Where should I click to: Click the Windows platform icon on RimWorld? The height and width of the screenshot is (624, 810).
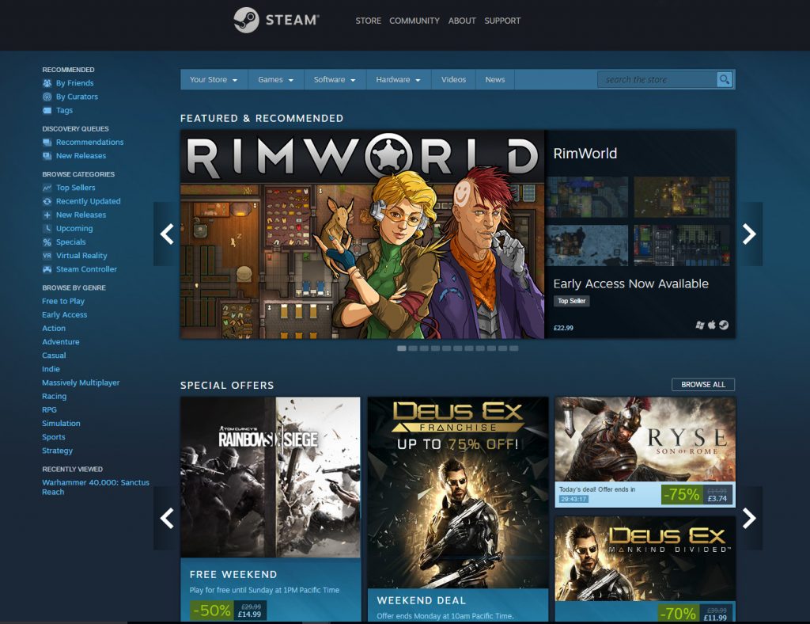(700, 325)
